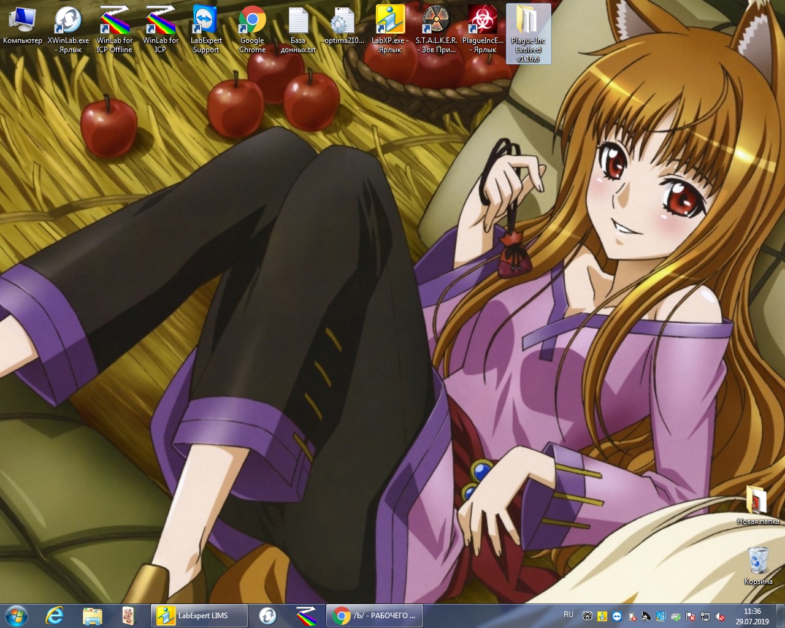The image size is (785, 628).
Task: Switch to Chrome /b/ - РАБОЧЕГО window
Action: pos(375,615)
